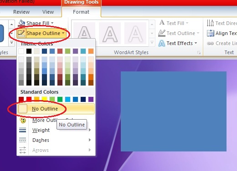The height and width of the screenshot is (171, 237).
Task: Click the Align Text icon
Action: (211, 33)
